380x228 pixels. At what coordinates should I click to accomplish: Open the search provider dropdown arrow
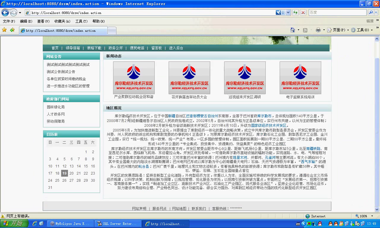pos(376,12)
